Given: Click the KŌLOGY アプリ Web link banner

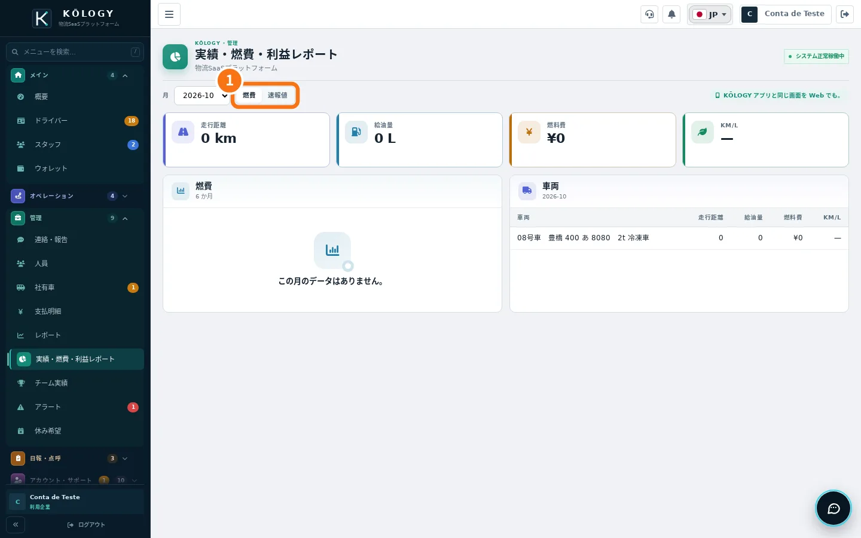Looking at the screenshot, I should (778, 96).
